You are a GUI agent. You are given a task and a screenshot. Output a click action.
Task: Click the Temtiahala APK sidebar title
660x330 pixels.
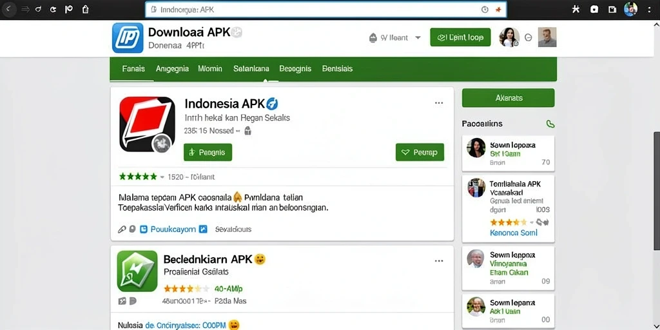click(x=515, y=188)
